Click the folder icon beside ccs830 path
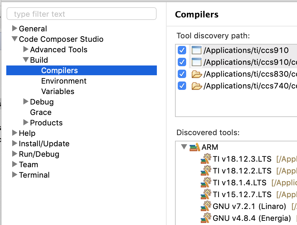 [197, 74]
